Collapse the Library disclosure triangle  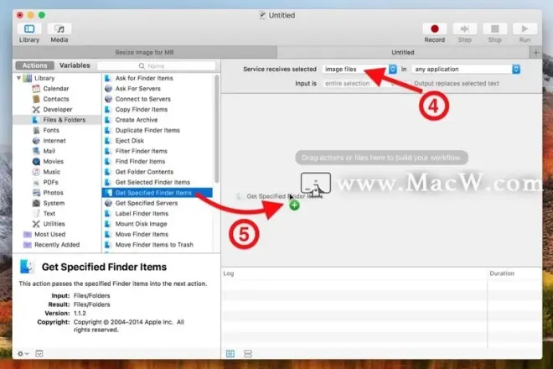point(18,78)
